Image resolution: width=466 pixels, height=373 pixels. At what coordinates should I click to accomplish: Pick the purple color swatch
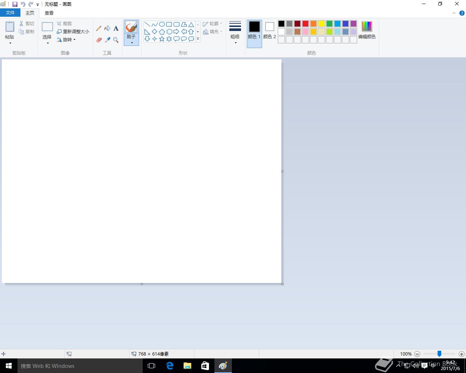[x=354, y=24]
